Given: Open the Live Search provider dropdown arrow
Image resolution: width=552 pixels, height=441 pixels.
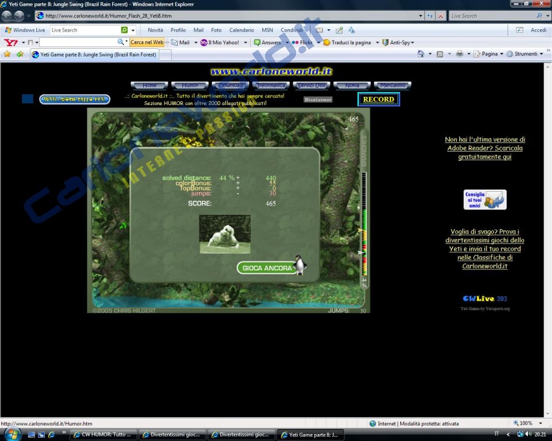Looking at the screenshot, I should 547,16.
